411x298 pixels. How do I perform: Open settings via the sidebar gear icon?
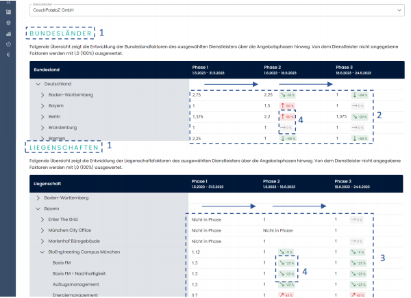[8, 23]
